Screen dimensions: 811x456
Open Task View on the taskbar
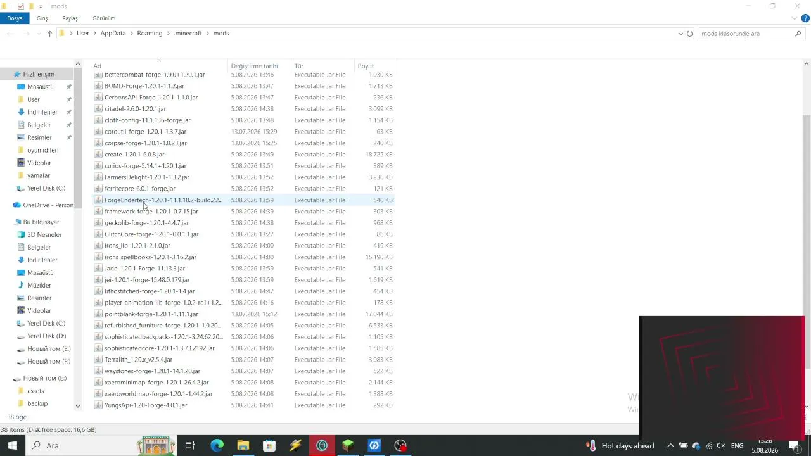tap(189, 446)
